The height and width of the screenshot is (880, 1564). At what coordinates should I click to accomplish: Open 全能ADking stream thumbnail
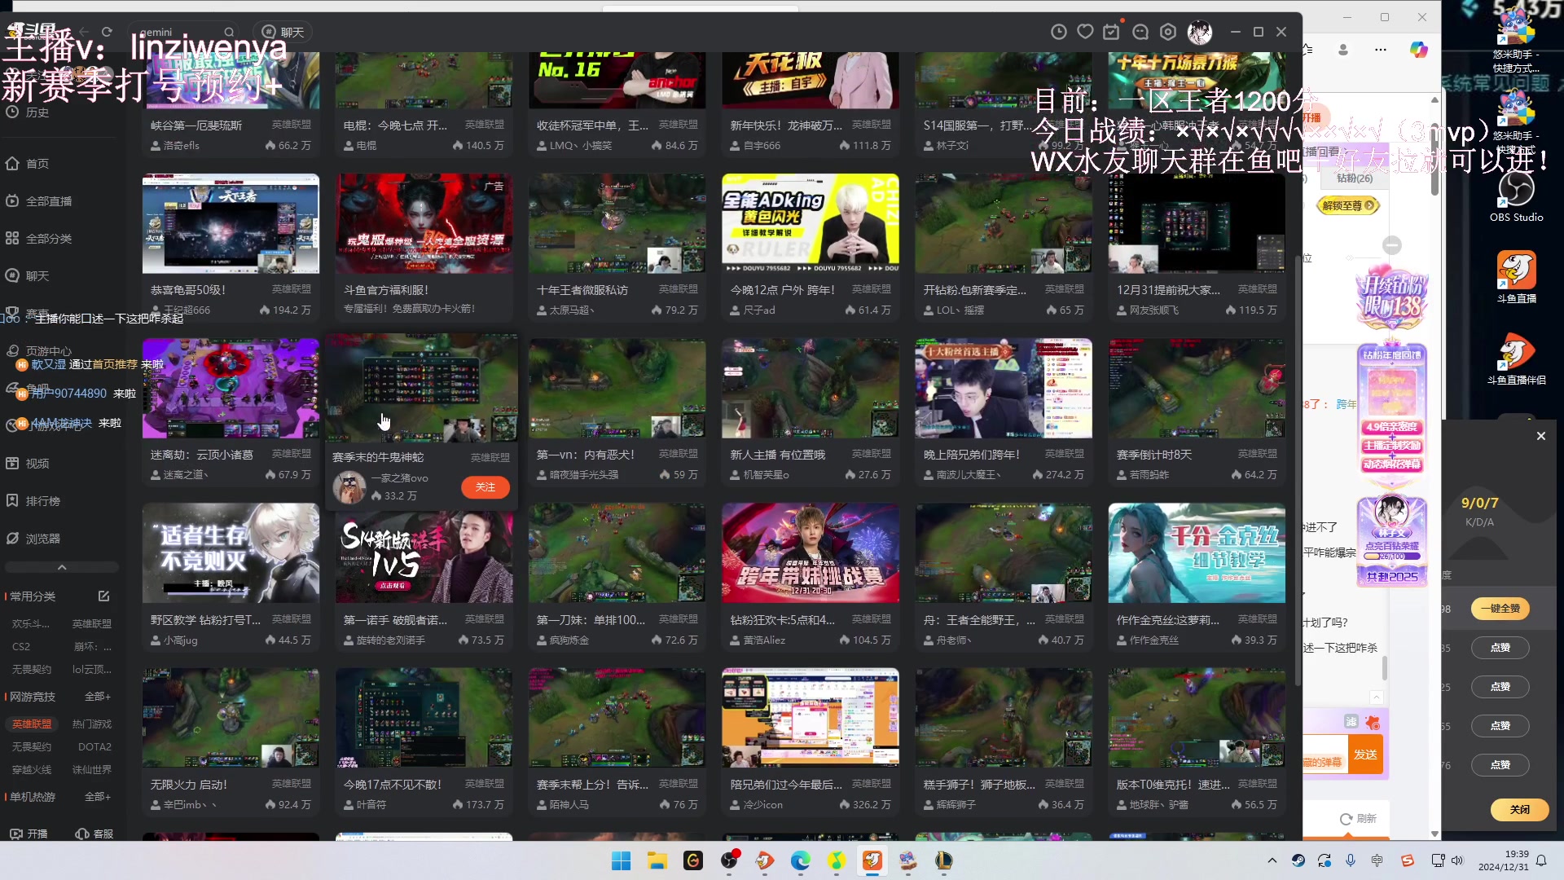pyautogui.click(x=811, y=223)
